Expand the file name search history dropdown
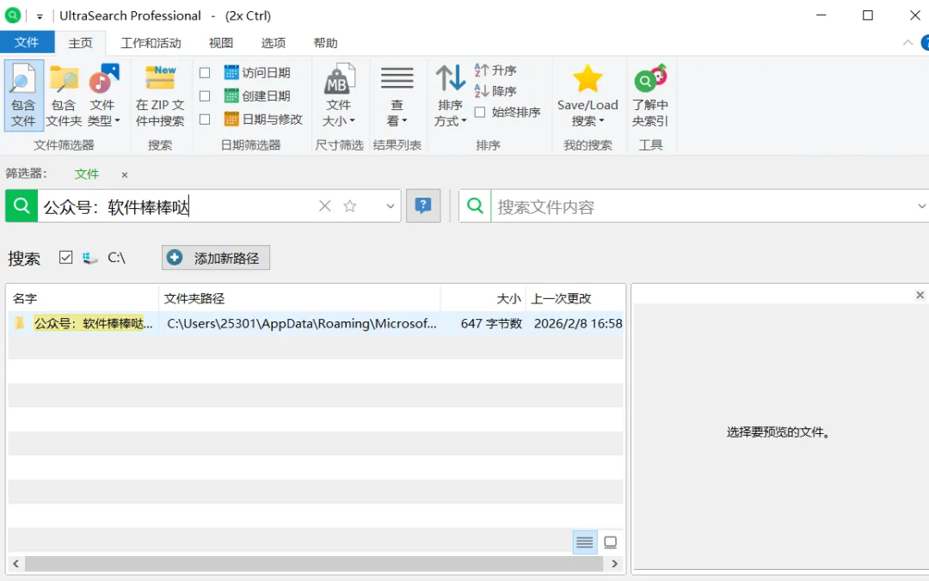929x581 pixels. (x=391, y=206)
